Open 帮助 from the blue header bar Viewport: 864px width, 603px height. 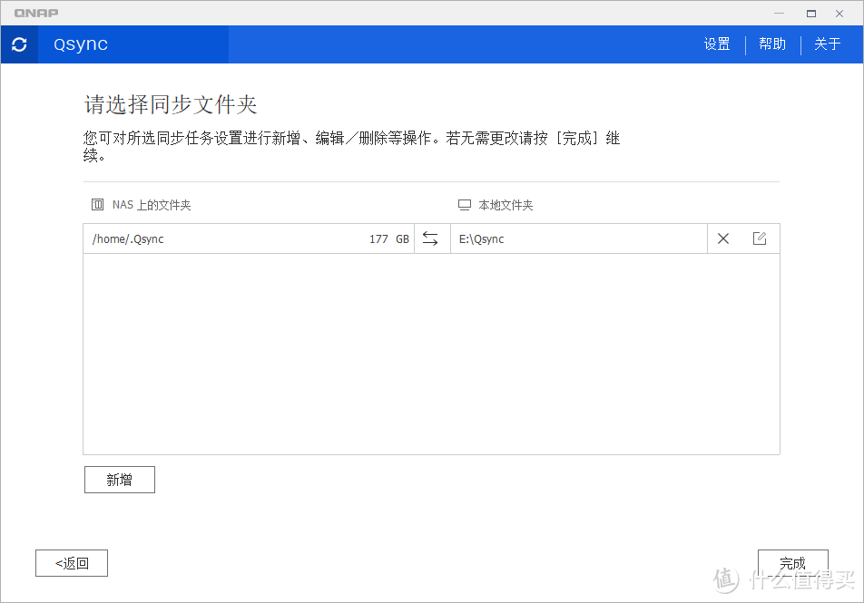coord(772,44)
